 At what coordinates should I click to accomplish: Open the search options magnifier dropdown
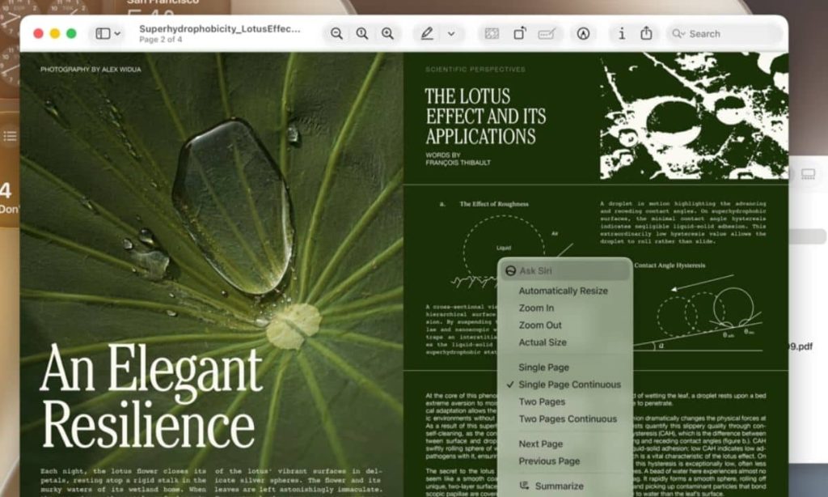(x=678, y=33)
